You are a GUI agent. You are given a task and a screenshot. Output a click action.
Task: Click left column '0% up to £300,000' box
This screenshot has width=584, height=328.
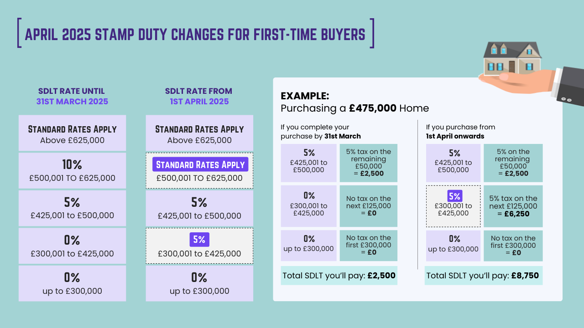[x=72, y=283]
